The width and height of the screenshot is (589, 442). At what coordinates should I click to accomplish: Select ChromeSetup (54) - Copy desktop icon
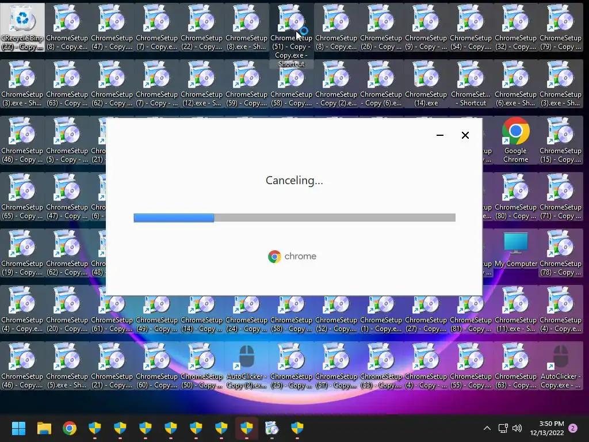point(471,27)
